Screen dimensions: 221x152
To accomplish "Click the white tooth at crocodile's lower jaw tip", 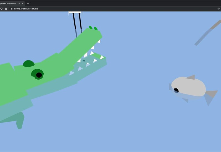I will coord(102,57).
